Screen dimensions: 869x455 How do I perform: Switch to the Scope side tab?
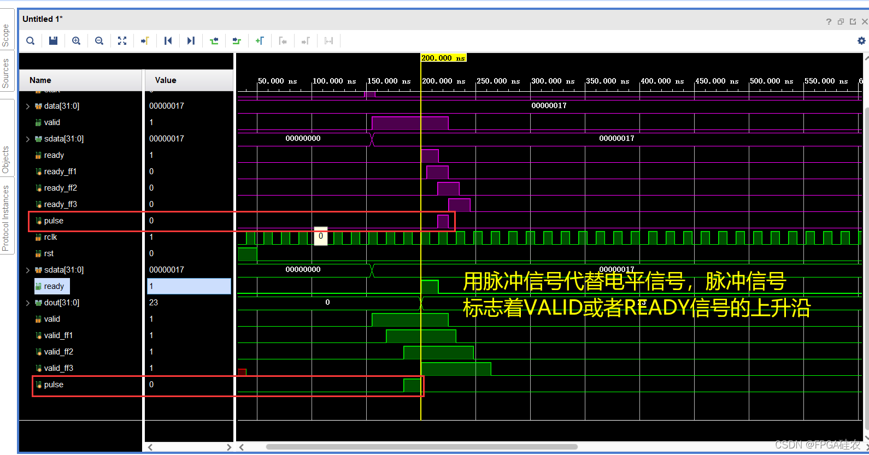(x=6, y=36)
